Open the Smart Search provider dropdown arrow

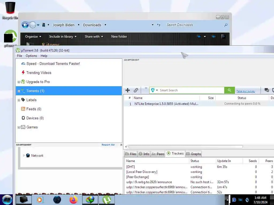pyautogui.click(x=157, y=90)
